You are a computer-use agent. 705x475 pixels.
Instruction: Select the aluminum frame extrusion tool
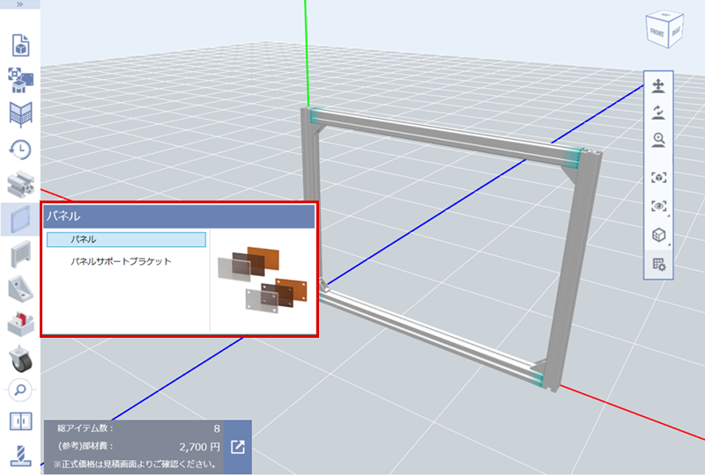pos(19,184)
